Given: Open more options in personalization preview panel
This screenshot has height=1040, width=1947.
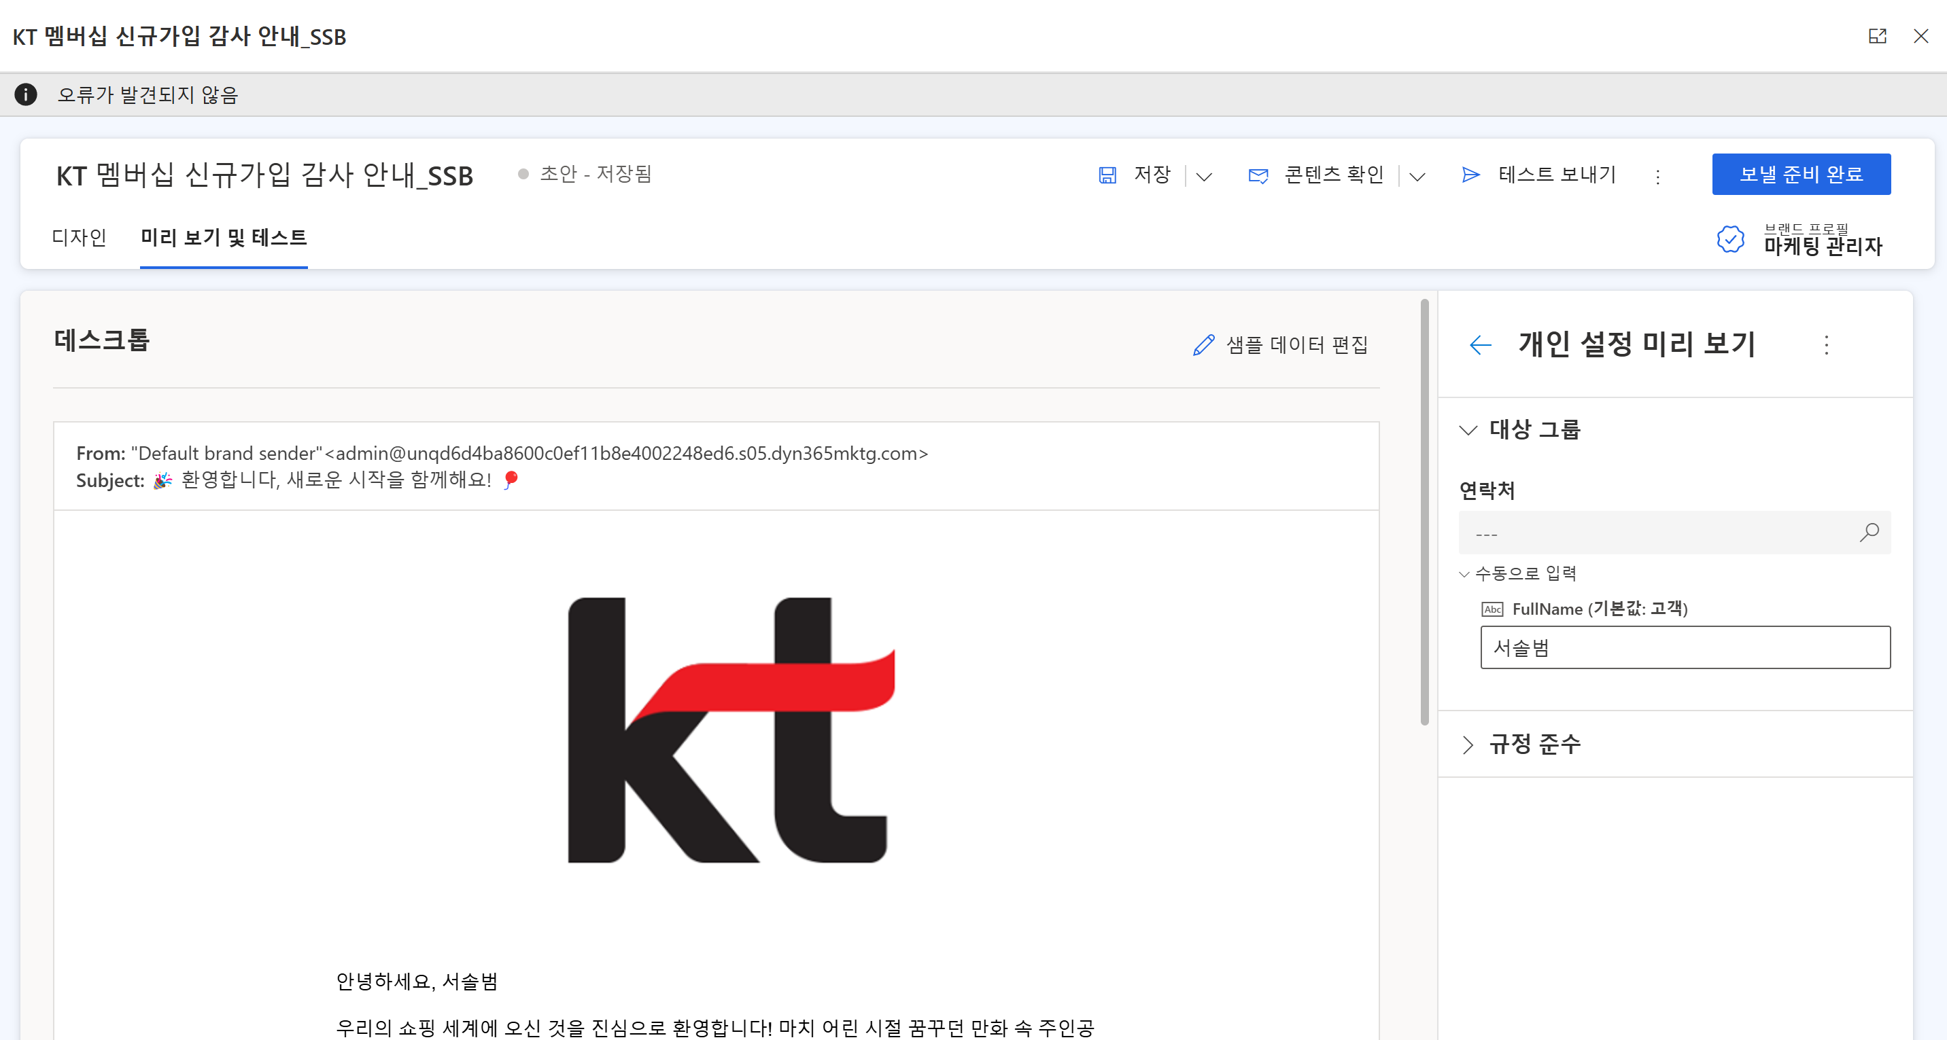Looking at the screenshot, I should click(1826, 345).
